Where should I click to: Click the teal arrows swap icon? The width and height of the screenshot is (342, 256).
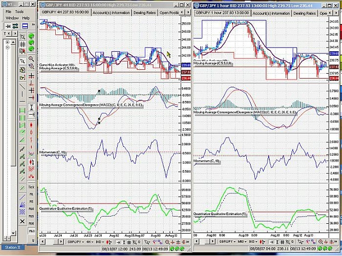(x=15, y=26)
